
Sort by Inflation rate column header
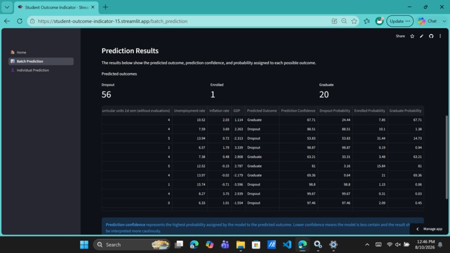click(219, 111)
